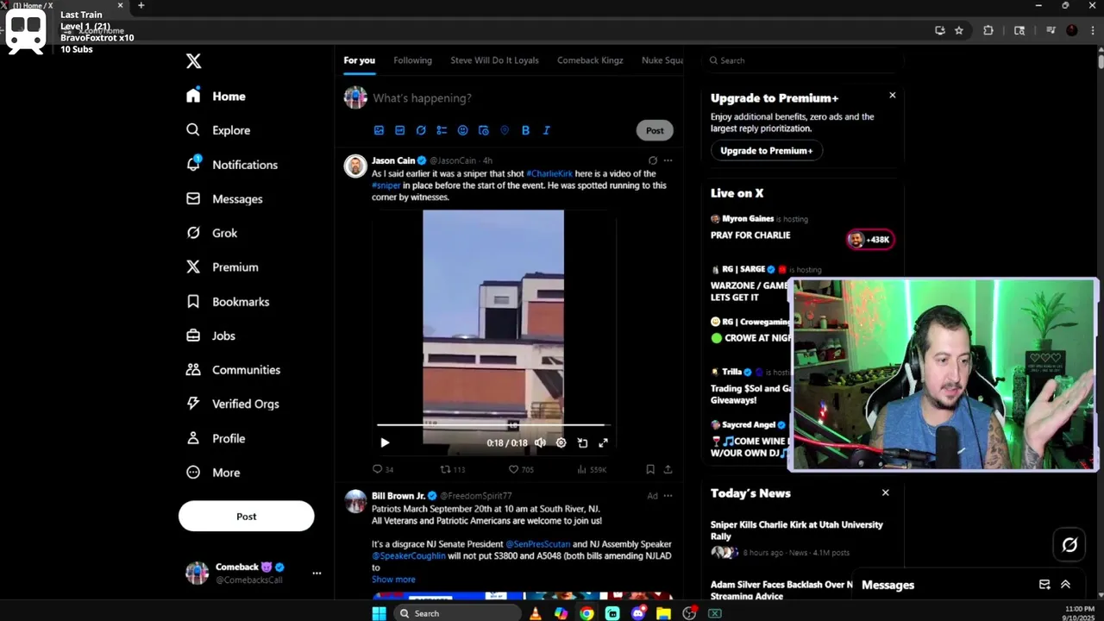Add media image in the composer

point(379,130)
